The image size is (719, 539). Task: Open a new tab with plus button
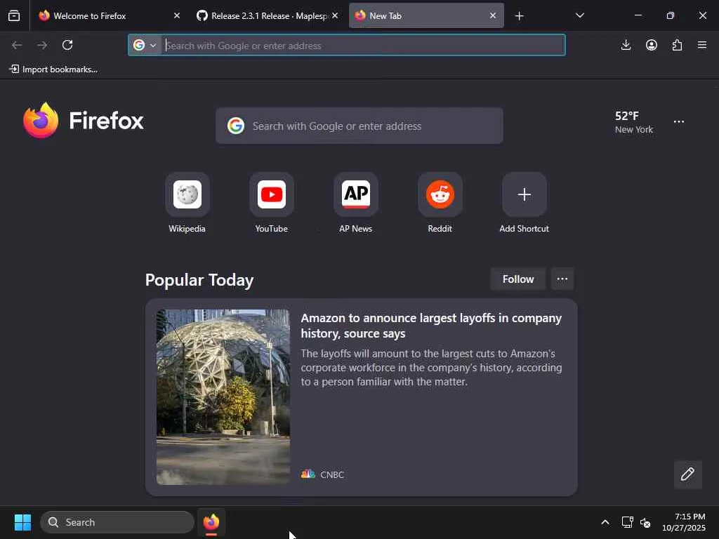[519, 16]
